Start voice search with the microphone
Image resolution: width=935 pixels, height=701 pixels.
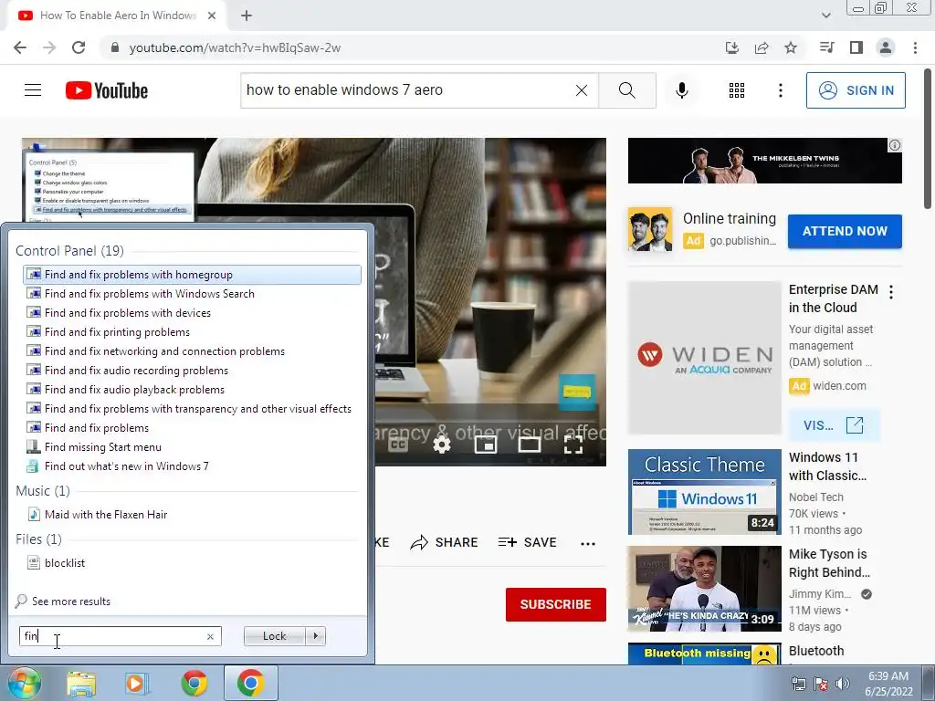[x=681, y=90]
